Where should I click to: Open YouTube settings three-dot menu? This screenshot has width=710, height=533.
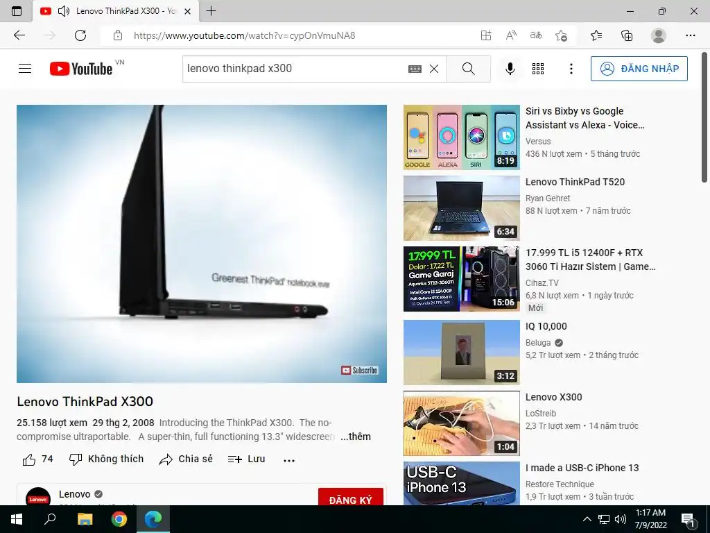[x=571, y=69]
